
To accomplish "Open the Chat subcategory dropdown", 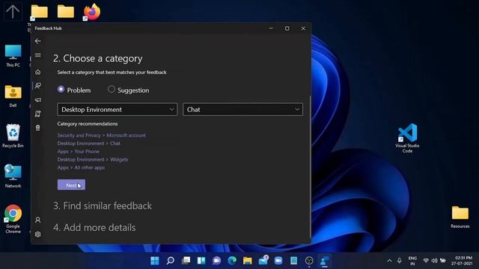I will click(242, 110).
